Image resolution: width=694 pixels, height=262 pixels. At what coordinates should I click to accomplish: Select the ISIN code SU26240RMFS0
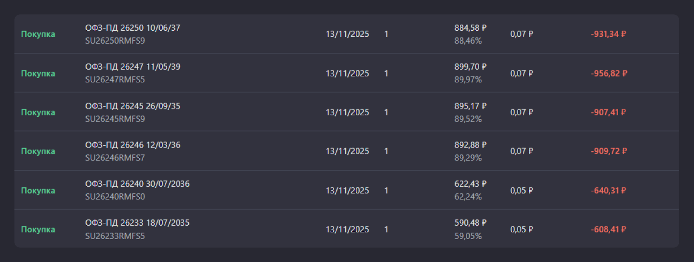coord(115,197)
